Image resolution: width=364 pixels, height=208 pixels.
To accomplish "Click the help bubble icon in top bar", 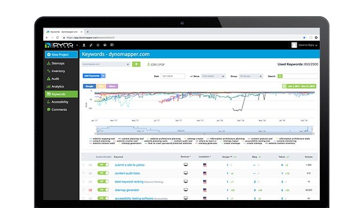I will (x=105, y=45).
